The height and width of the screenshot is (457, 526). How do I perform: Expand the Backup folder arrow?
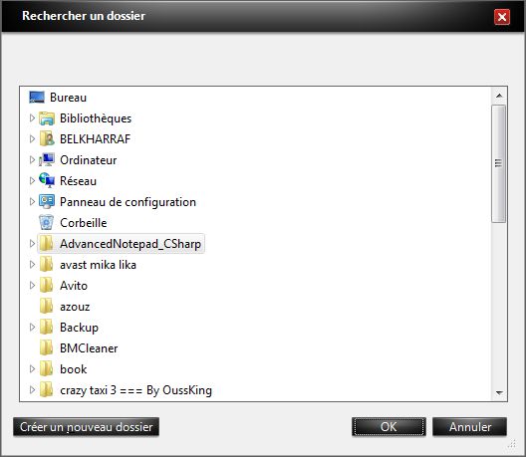[32, 327]
